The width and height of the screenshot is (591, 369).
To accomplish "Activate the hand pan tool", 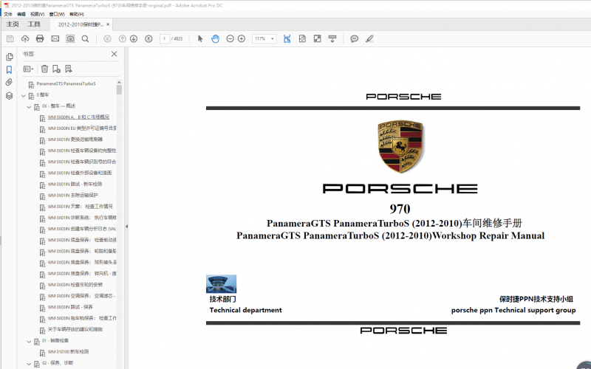I will tap(215, 38).
